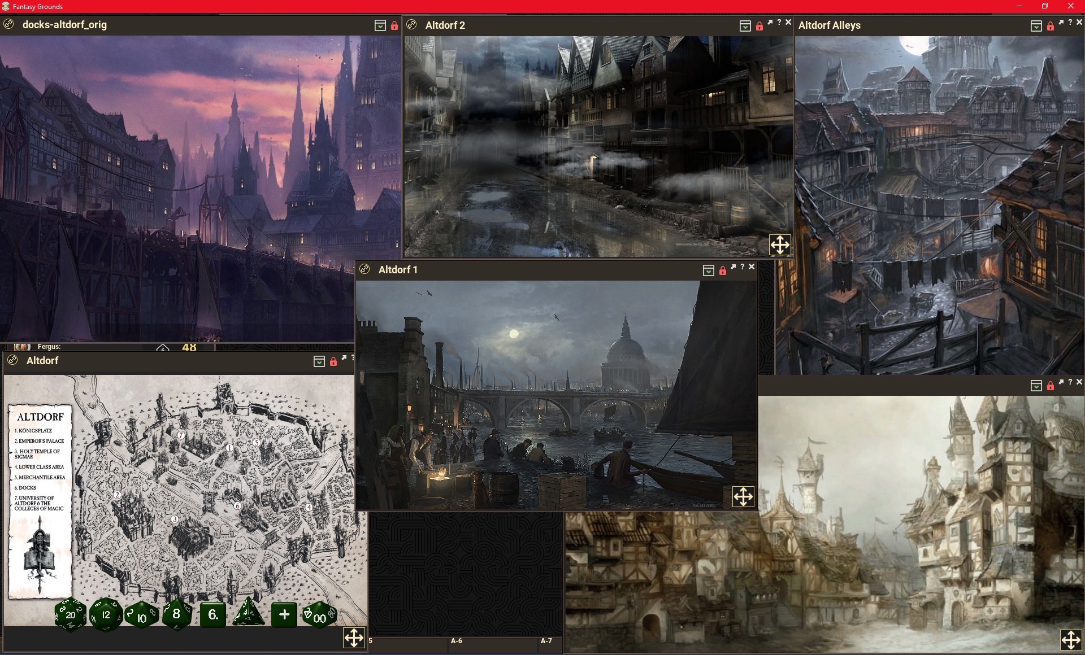
Task: Toggle lock on Altdorf map window
Action: pyautogui.click(x=333, y=361)
